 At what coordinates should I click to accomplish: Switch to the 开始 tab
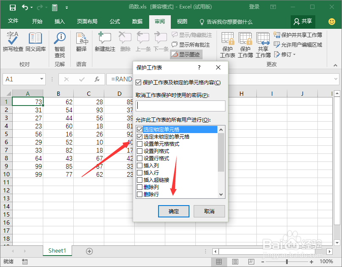coord(37,21)
